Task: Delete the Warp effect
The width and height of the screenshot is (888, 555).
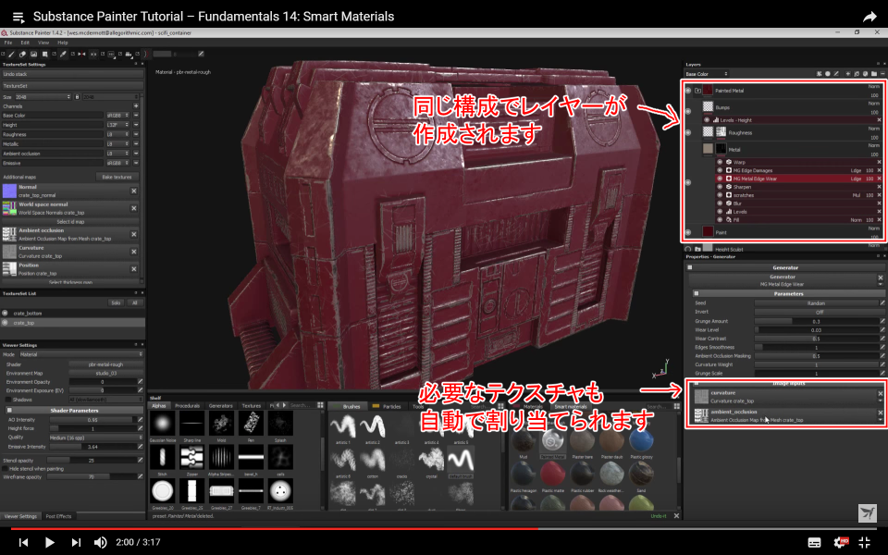Action: [x=879, y=162]
